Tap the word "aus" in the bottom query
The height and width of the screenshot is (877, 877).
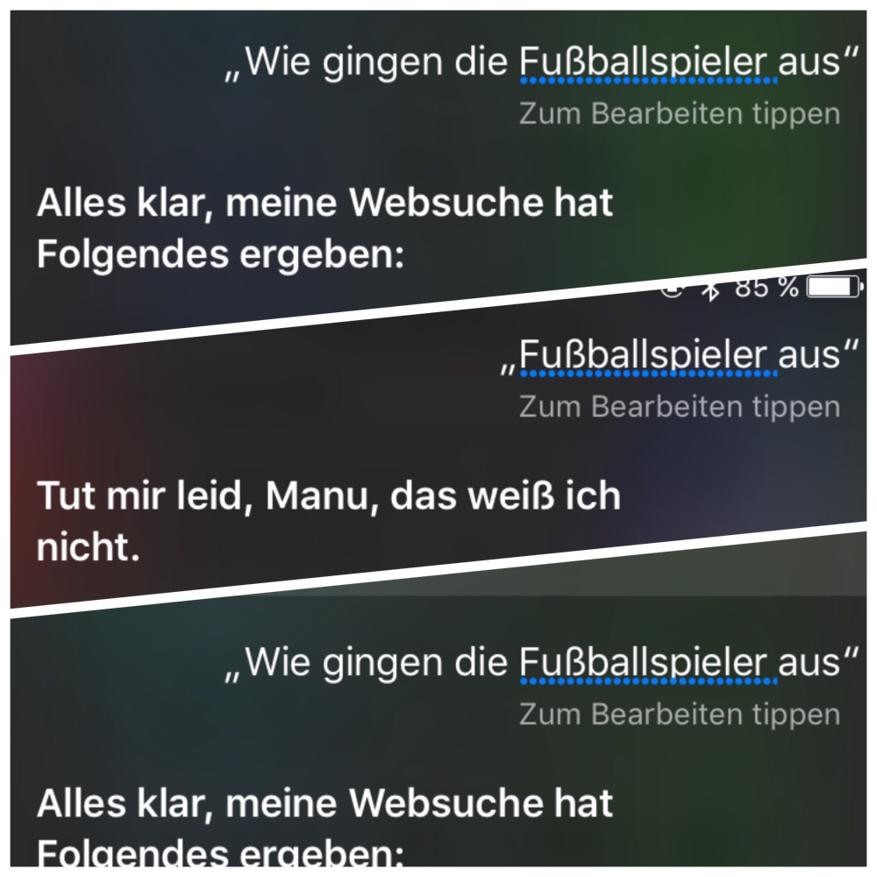click(x=809, y=664)
